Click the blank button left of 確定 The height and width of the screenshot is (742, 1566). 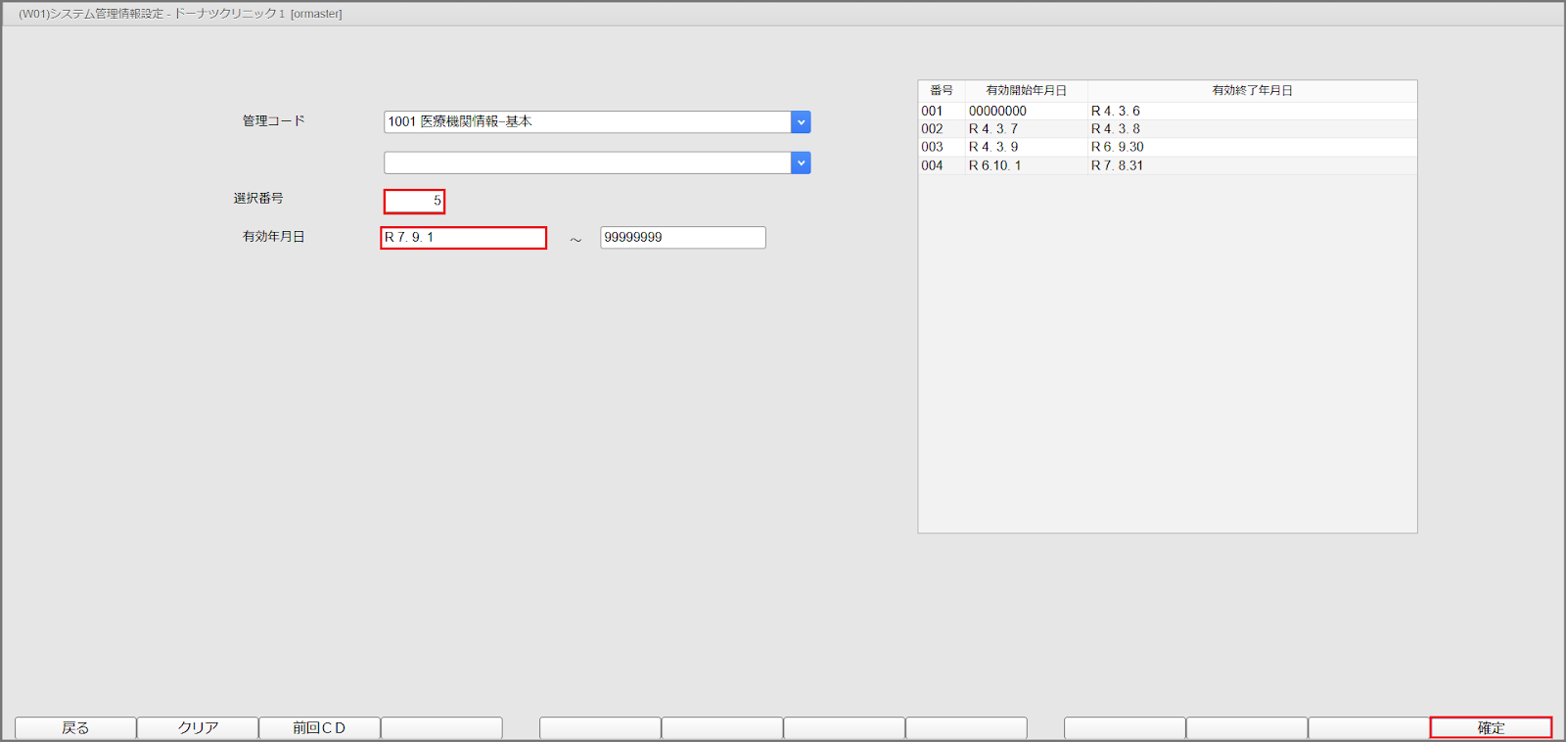pos(1368,728)
